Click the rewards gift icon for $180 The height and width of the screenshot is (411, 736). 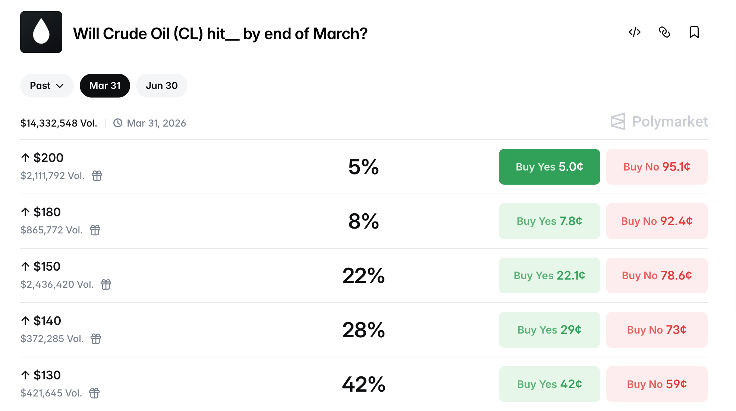[95, 230]
